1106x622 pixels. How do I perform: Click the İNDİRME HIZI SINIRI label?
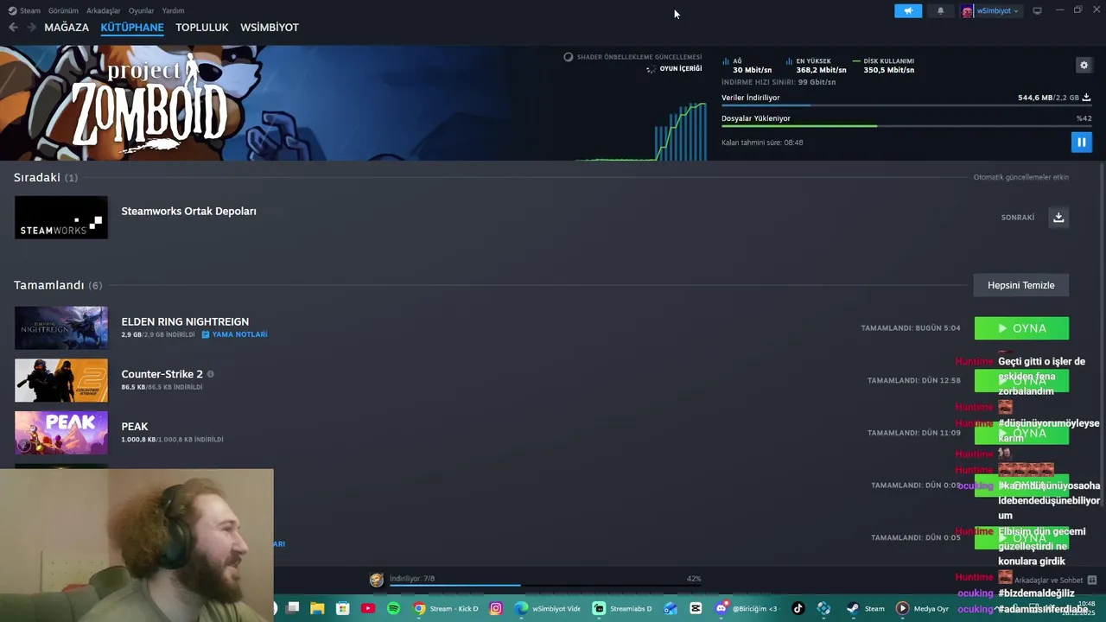779,82
